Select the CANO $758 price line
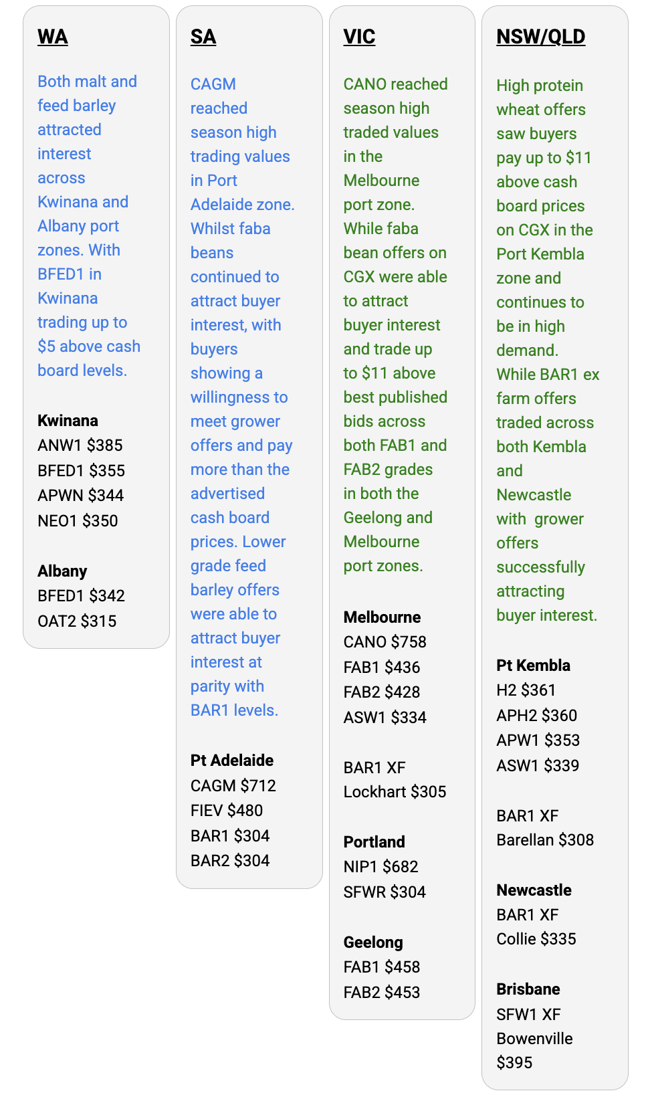 pos(385,642)
